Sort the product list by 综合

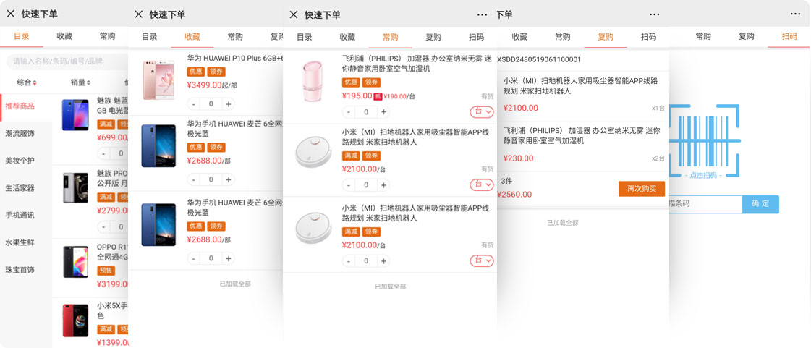click(x=26, y=82)
